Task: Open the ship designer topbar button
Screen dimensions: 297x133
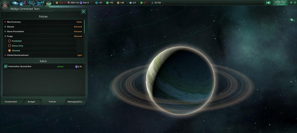Action: [x=32, y=3]
